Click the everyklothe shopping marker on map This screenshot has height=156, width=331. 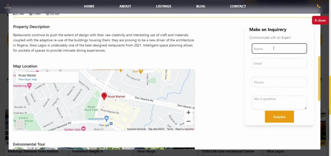coord(107,118)
